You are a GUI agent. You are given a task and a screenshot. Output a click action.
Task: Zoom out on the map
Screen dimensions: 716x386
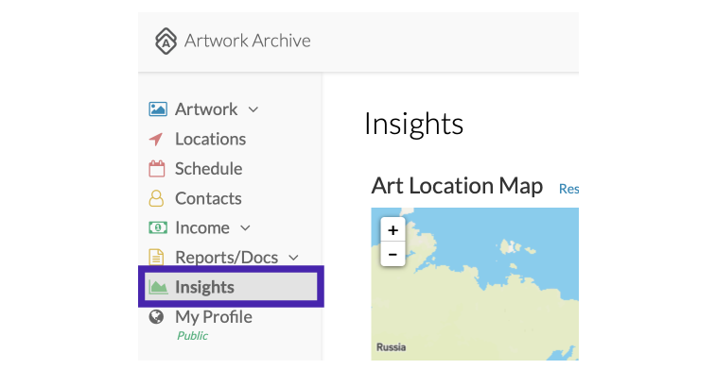[x=393, y=254]
